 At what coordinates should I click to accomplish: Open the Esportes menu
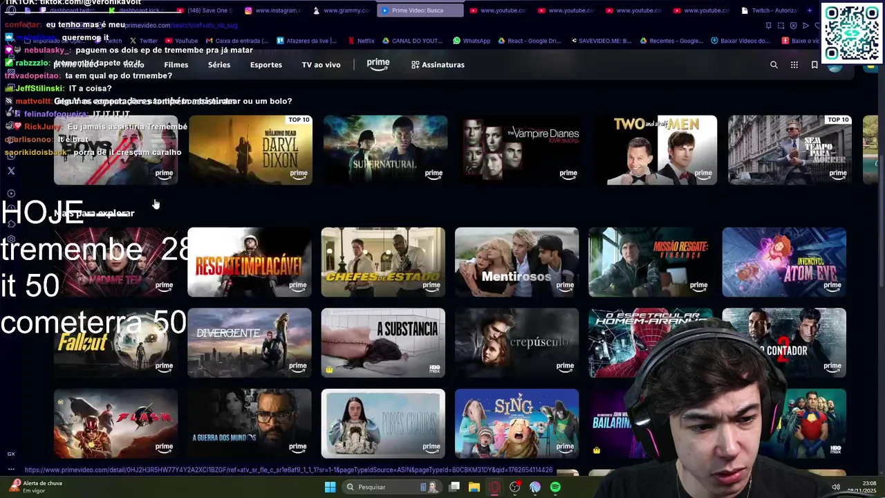[x=266, y=64]
